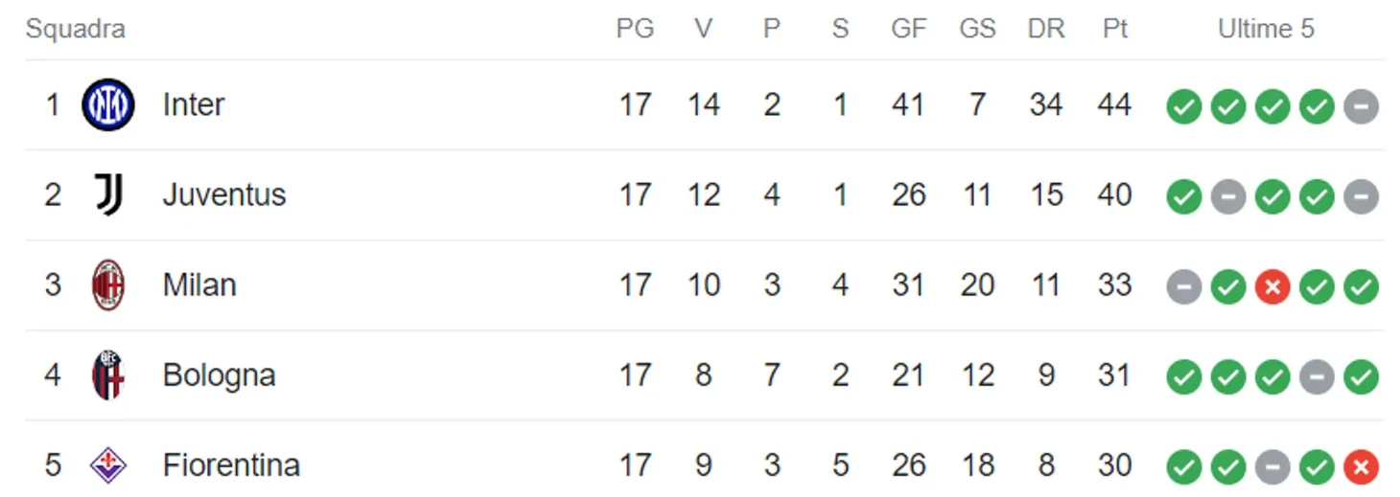This screenshot has width=1400, height=497.
Task: Click the DR column header
Action: tap(1046, 29)
